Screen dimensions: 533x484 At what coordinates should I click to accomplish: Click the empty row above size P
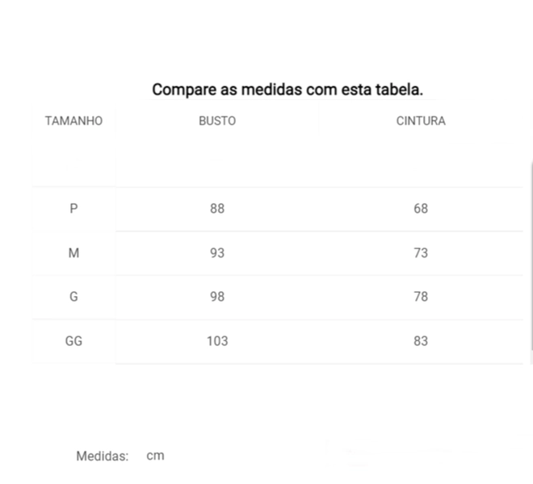[x=277, y=170]
